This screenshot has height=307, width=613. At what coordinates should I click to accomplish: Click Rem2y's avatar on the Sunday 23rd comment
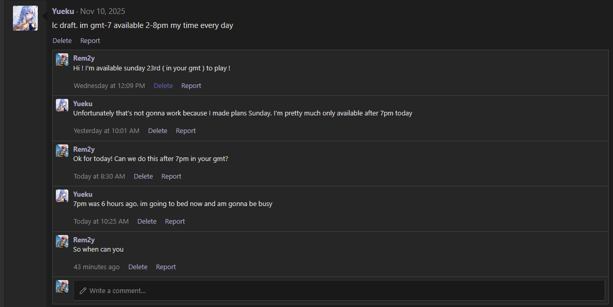62,60
